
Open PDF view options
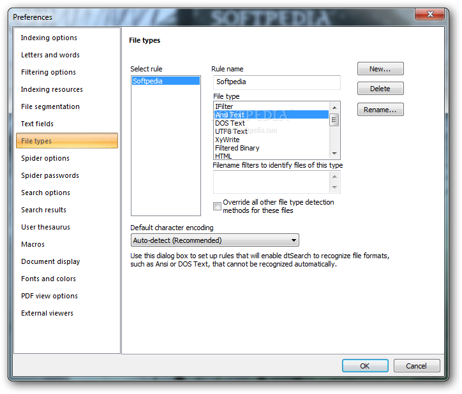pyautogui.click(x=49, y=296)
